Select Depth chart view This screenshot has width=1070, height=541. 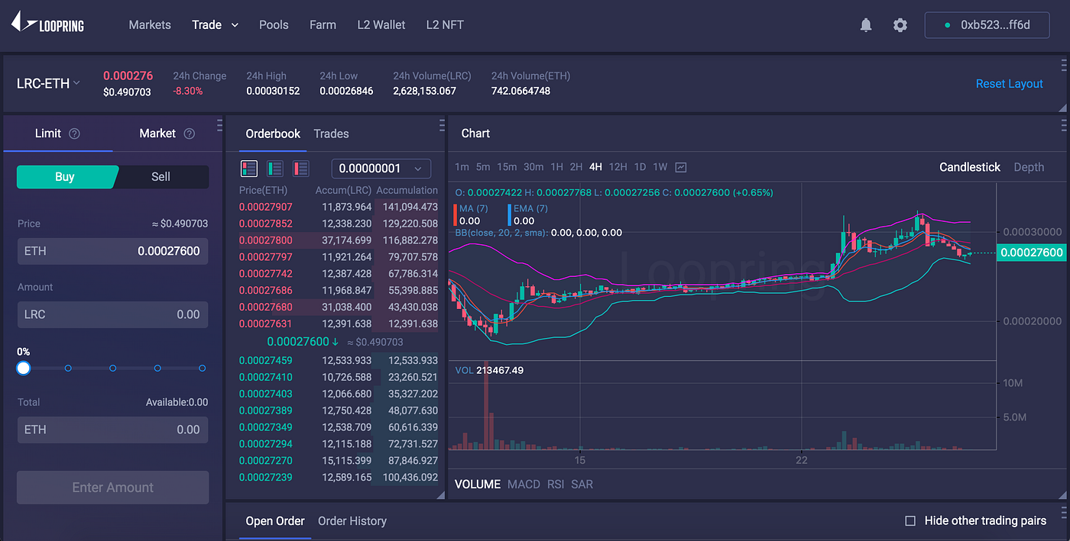coord(1029,167)
